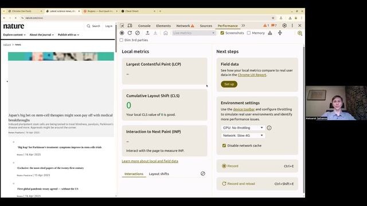Uncheck Disable network cache
Image resolution: width=367 pixels, height=206 pixels.
(224, 145)
